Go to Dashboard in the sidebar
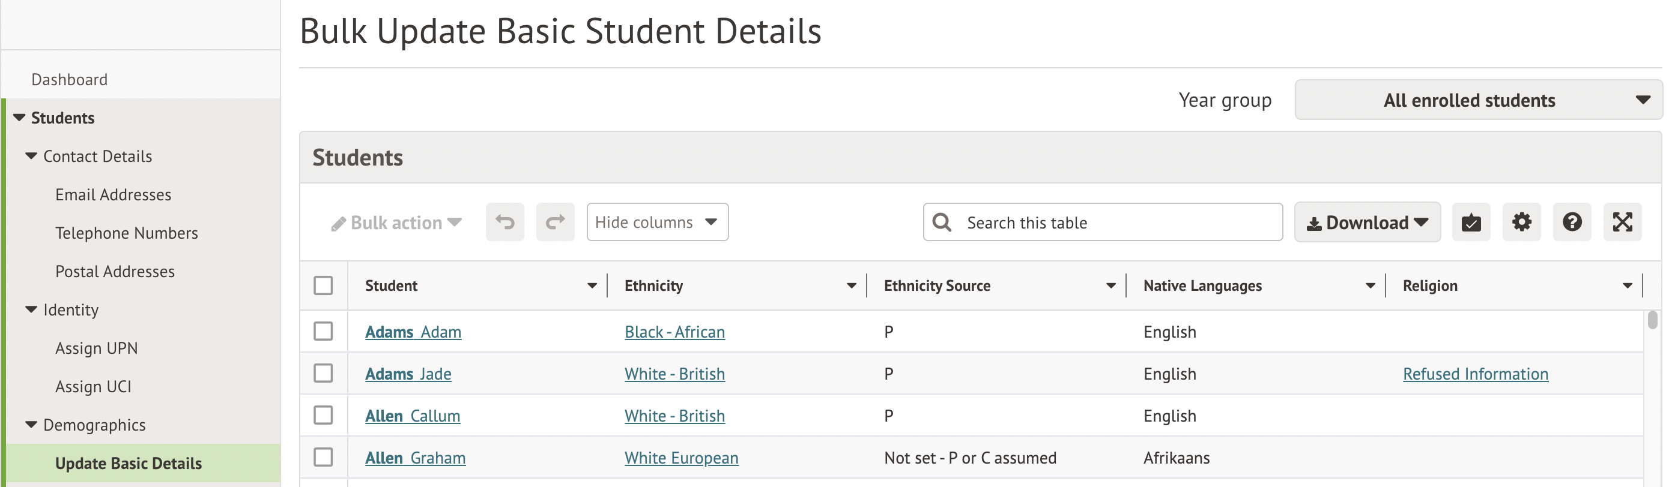Viewport: 1672px width, 487px height. [70, 80]
